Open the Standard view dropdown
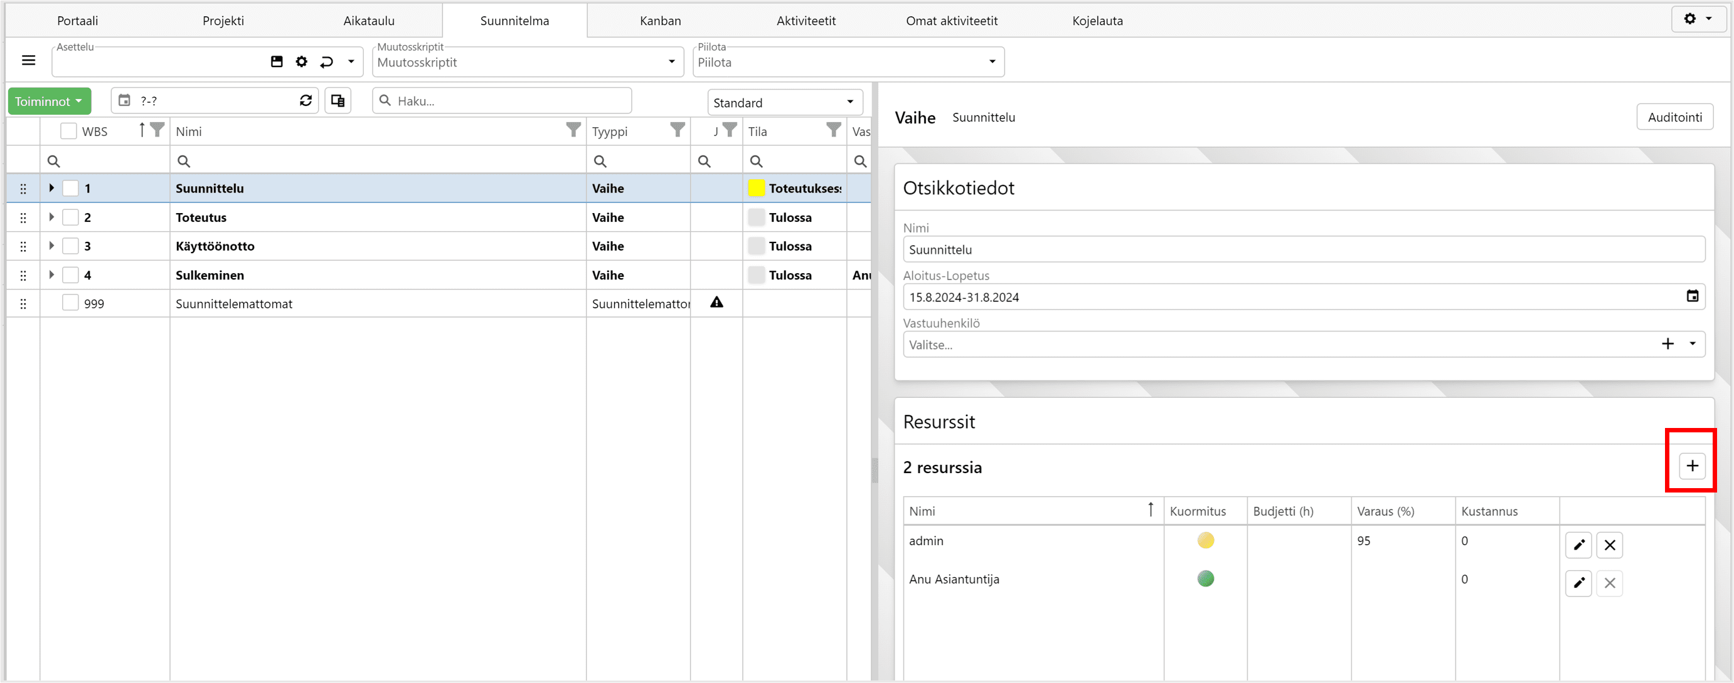 pyautogui.click(x=785, y=102)
